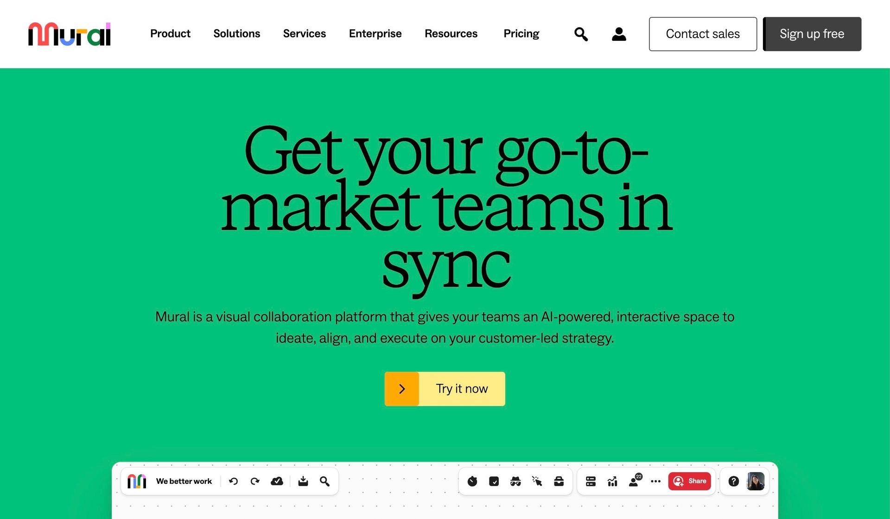Click the redo arrow icon
Image resolution: width=890 pixels, height=519 pixels.
(x=255, y=481)
